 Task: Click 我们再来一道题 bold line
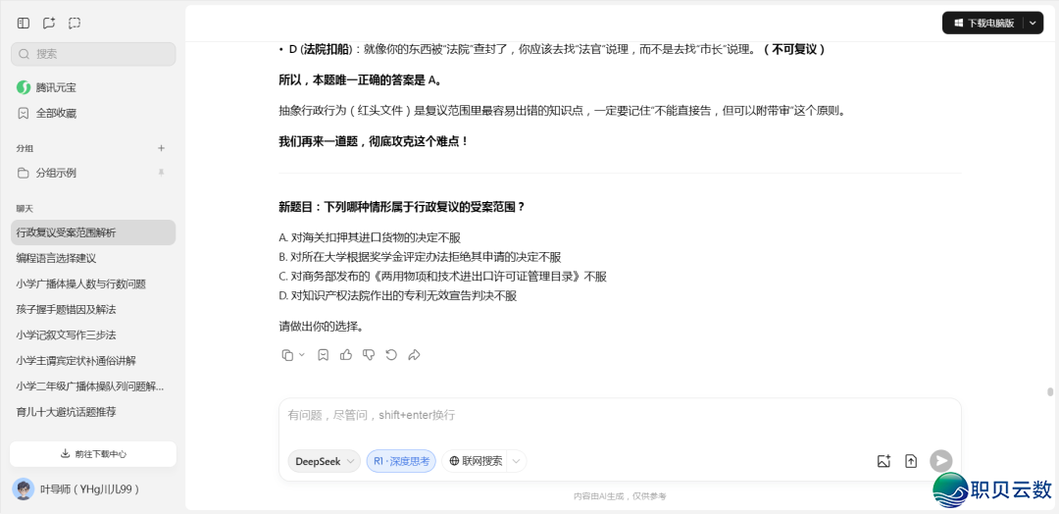[x=374, y=142]
